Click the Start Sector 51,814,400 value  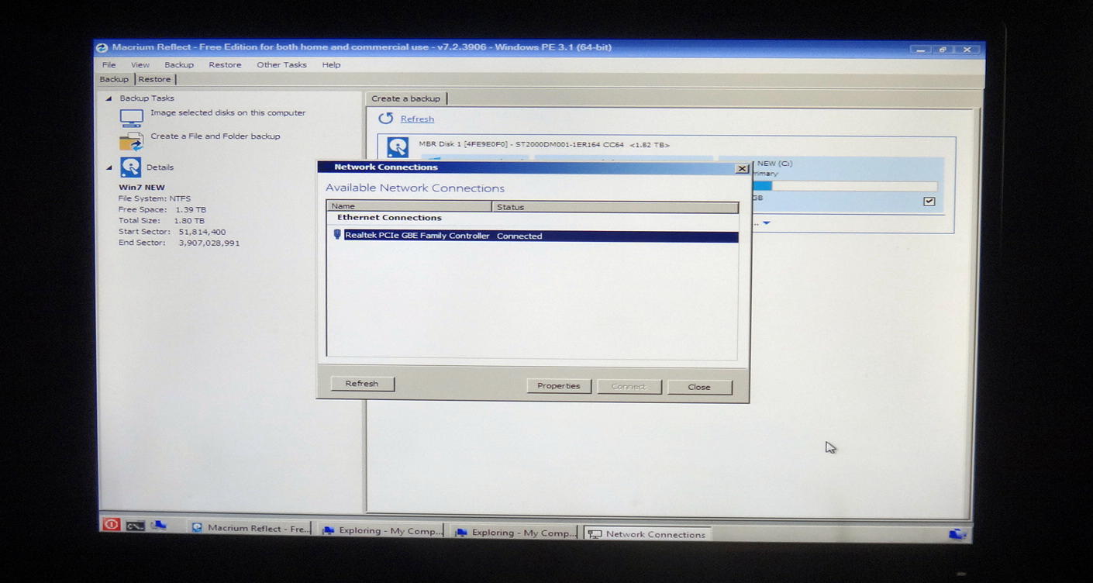coord(202,232)
